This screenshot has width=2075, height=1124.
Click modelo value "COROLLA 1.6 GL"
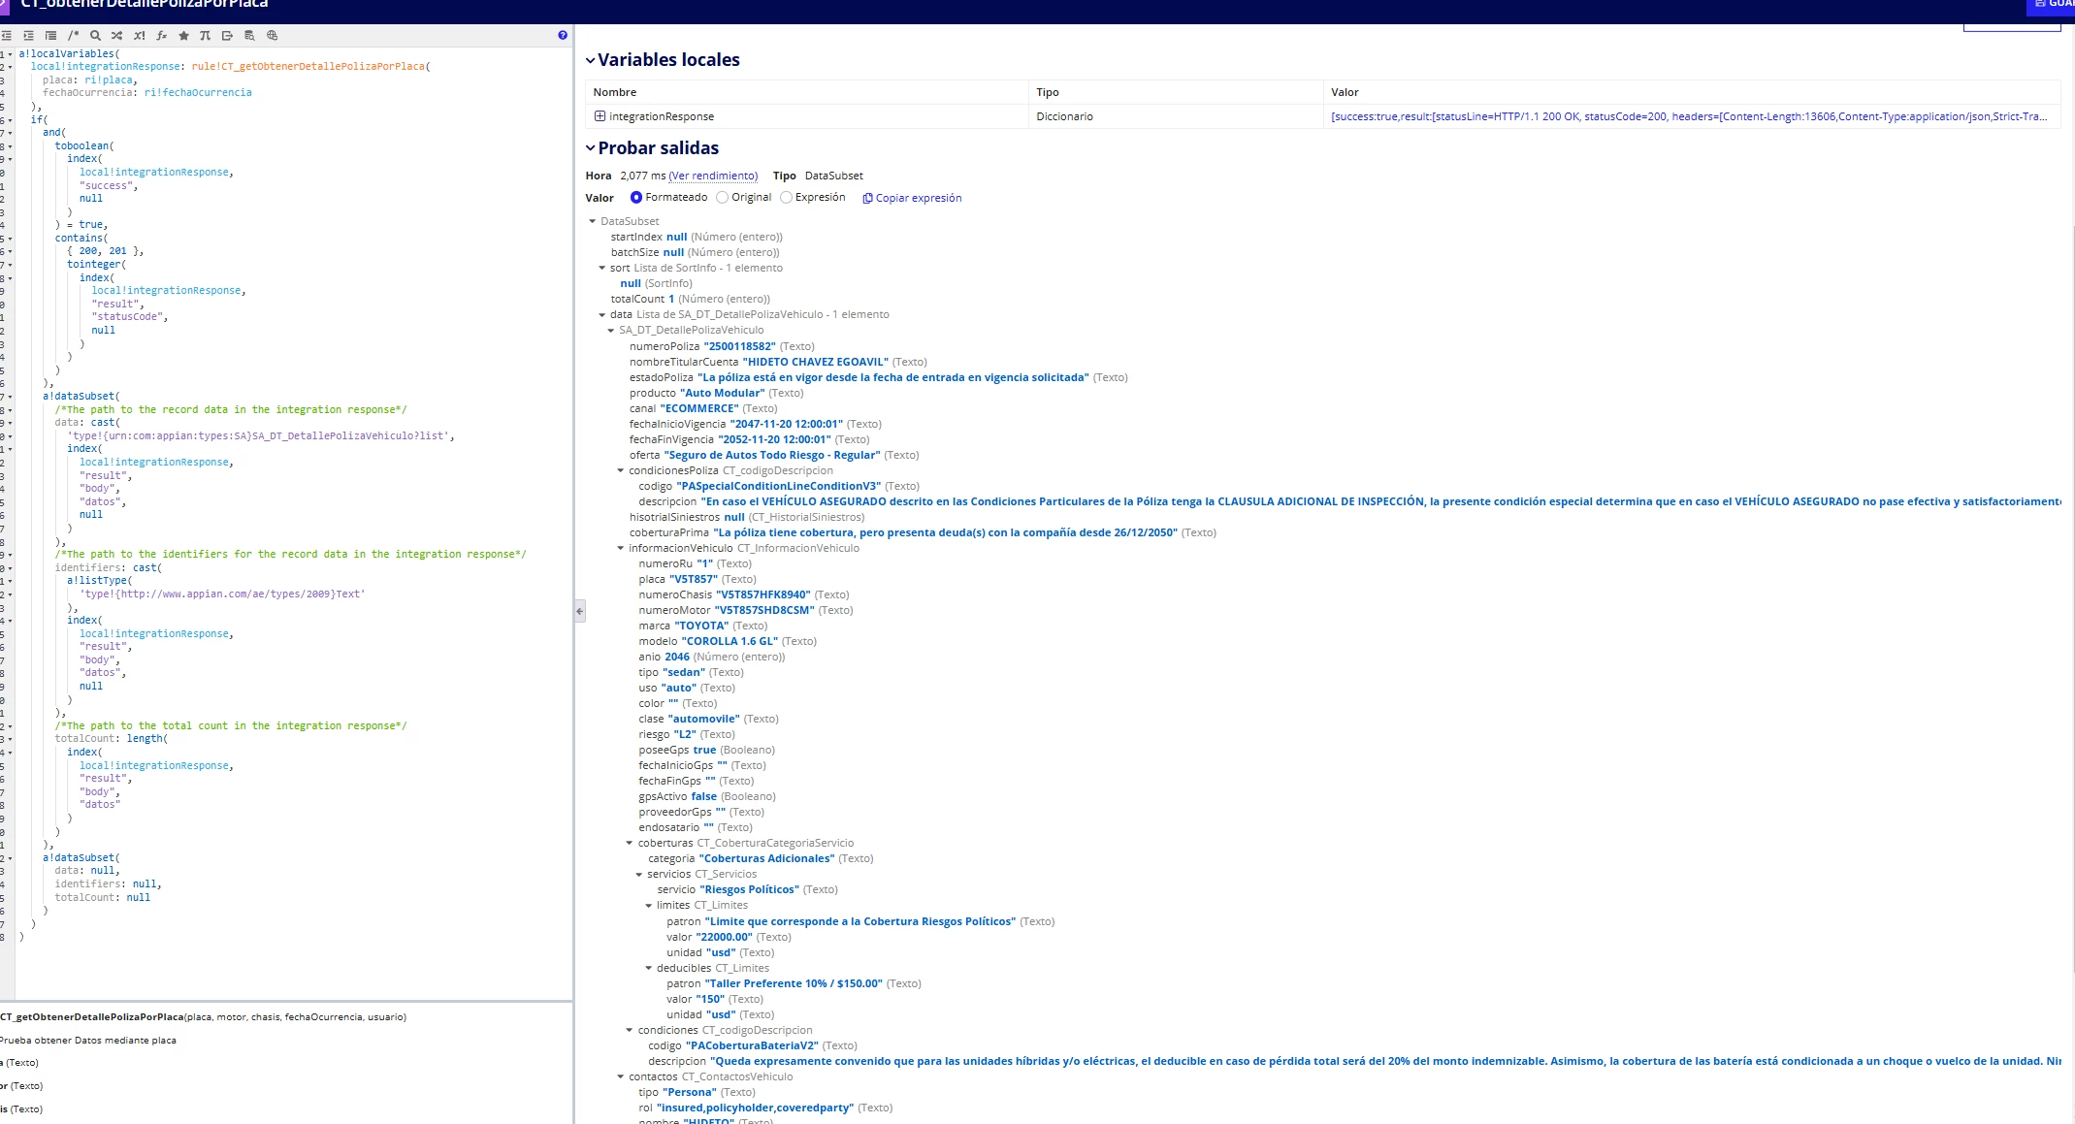[729, 641]
